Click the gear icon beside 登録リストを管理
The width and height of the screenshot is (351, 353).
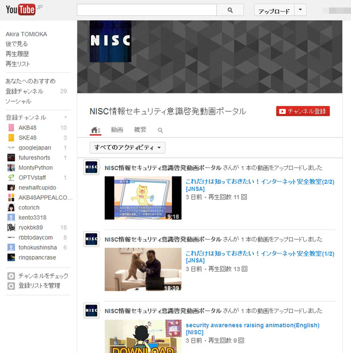(11, 286)
